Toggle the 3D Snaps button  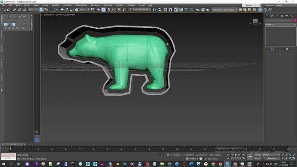click(109, 10)
